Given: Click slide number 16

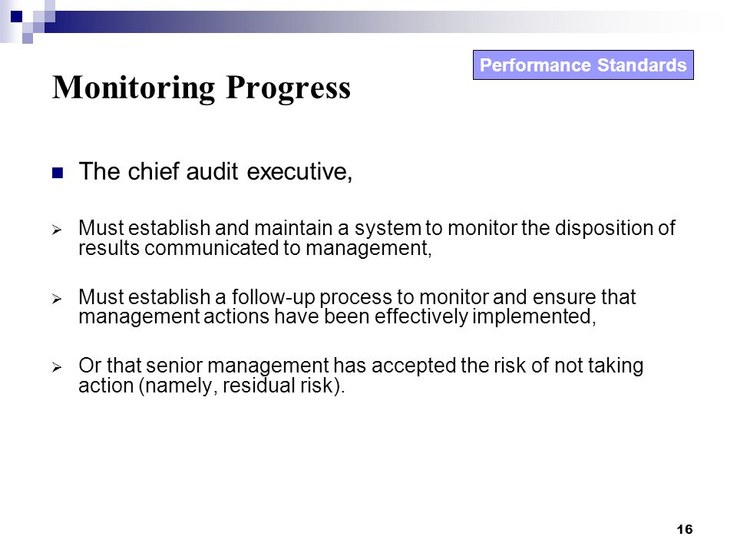Looking at the screenshot, I should [x=684, y=529].
